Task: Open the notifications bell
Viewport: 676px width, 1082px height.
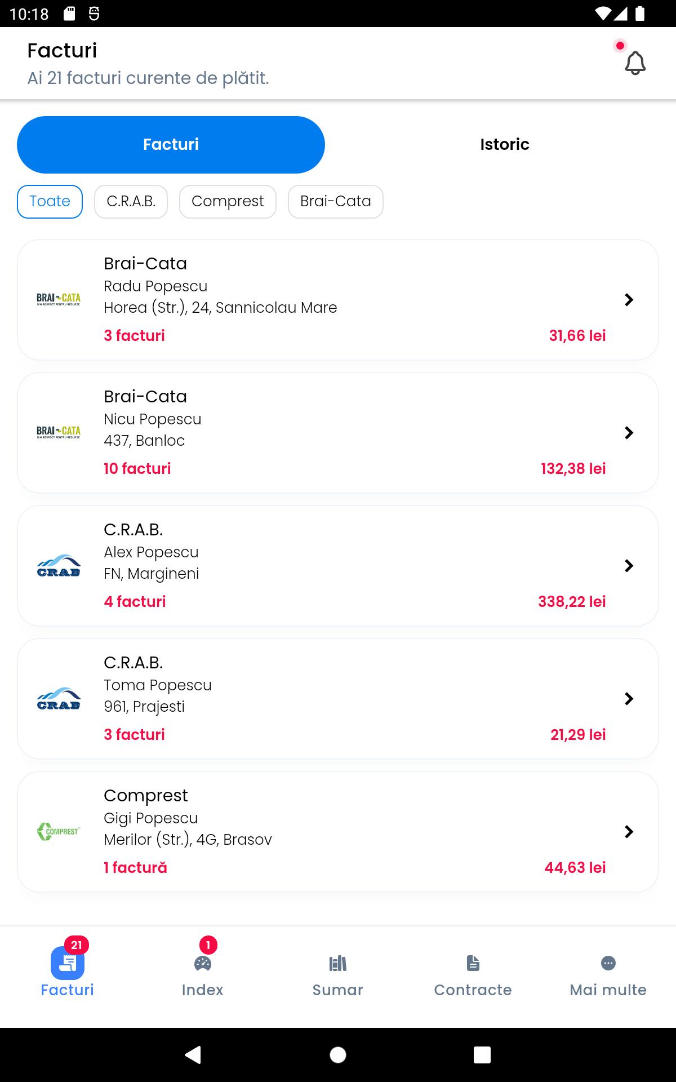Action: (x=635, y=63)
